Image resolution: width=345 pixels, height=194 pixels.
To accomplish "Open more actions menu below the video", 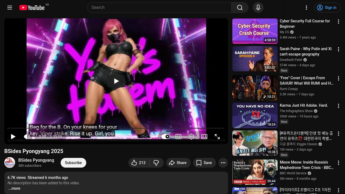I will (223, 163).
